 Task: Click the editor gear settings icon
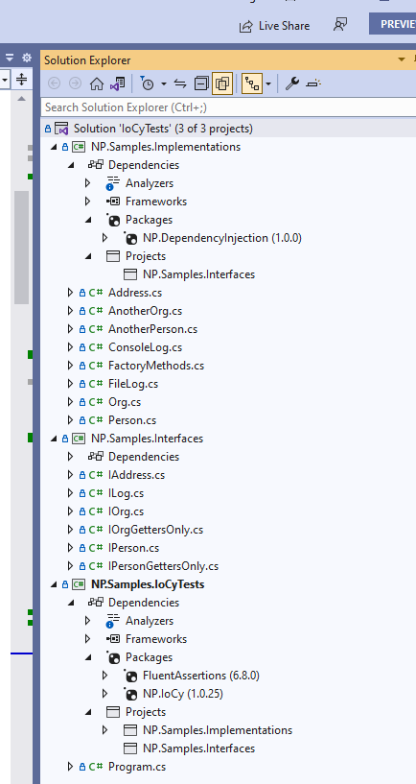27,58
